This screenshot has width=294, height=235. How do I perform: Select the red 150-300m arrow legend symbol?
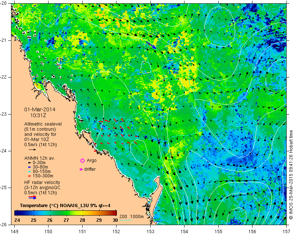29,176
